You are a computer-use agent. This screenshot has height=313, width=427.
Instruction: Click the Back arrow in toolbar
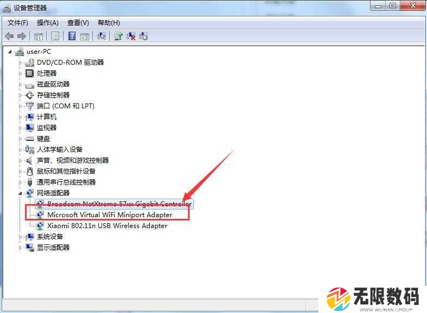[x=9, y=36]
